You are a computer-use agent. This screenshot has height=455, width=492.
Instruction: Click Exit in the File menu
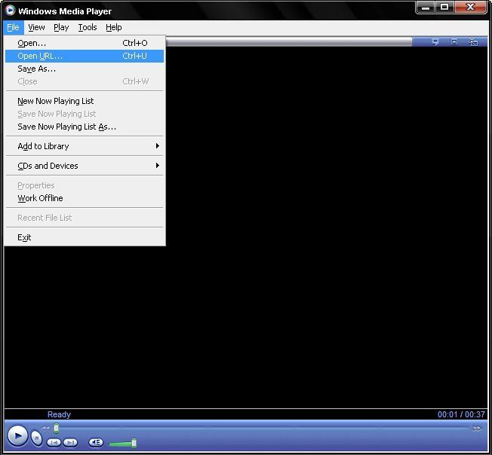24,237
